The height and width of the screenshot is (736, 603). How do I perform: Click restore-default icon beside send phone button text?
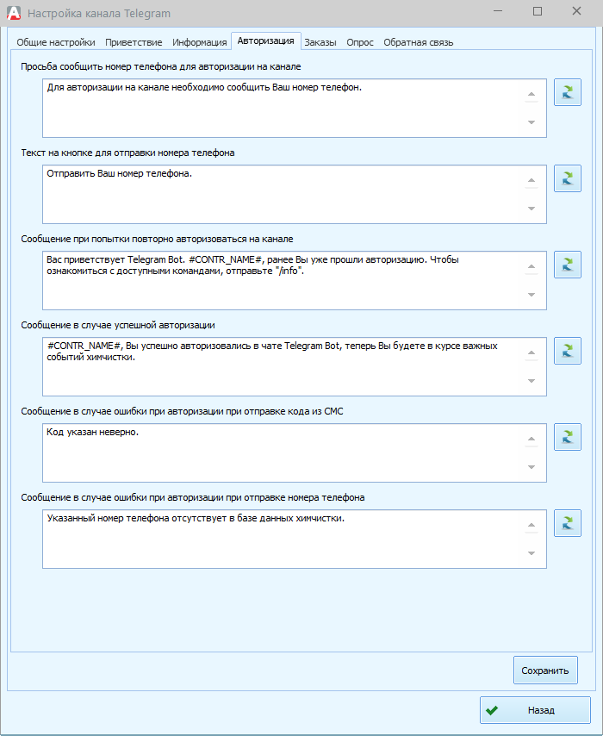coord(568,178)
